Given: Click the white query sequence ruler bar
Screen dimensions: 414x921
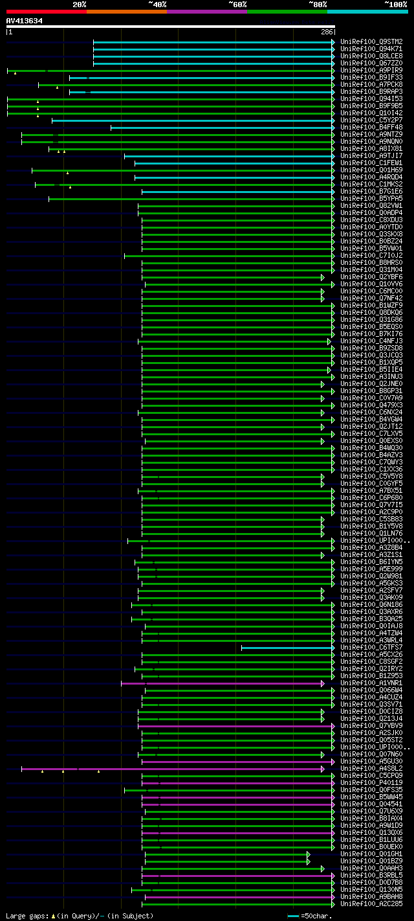Looking at the screenshot, I should 171,27.
